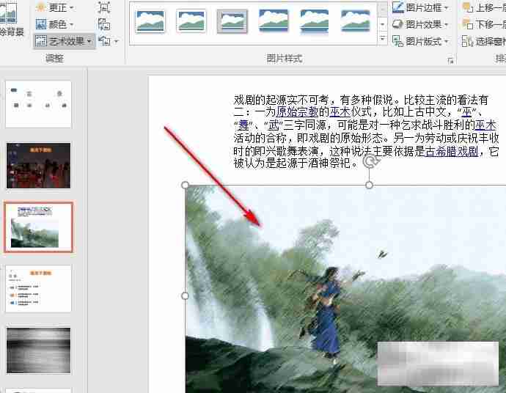Click the picture left-middle resize handle
506x393 pixels.
click(185, 296)
